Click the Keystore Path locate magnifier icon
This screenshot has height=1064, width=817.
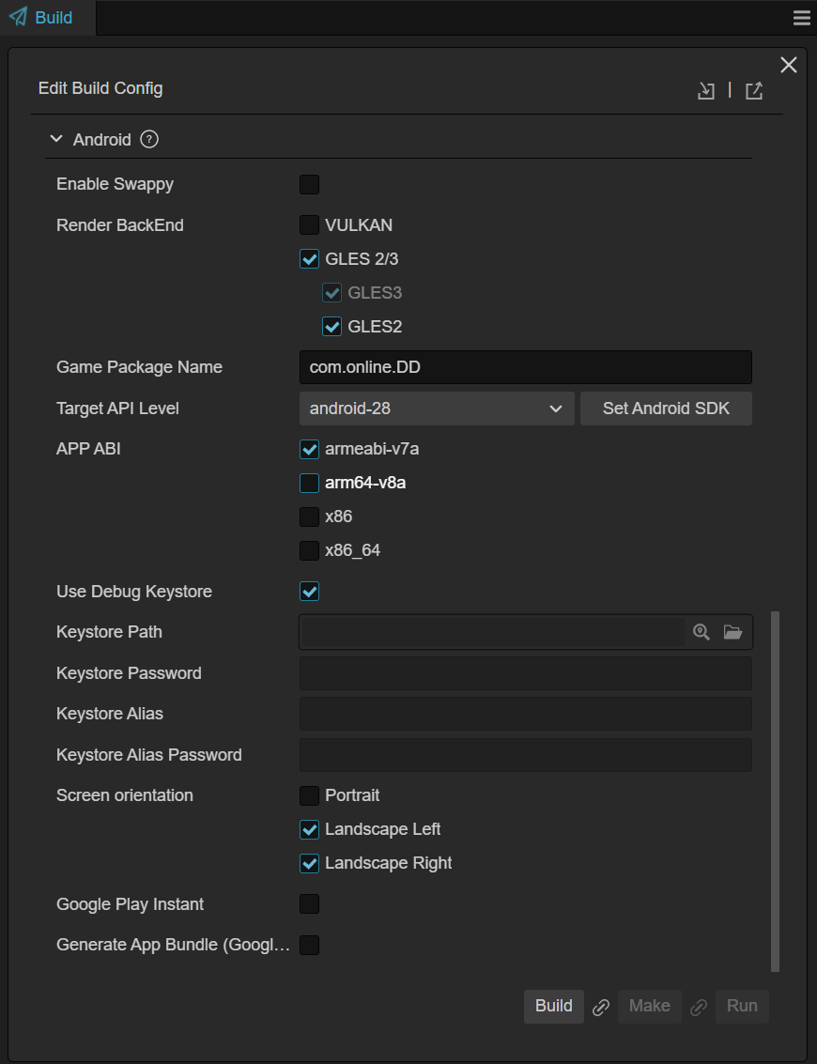[x=701, y=632]
